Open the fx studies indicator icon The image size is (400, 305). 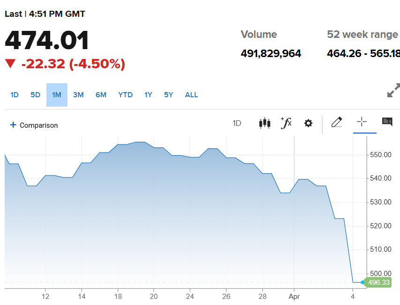(286, 123)
